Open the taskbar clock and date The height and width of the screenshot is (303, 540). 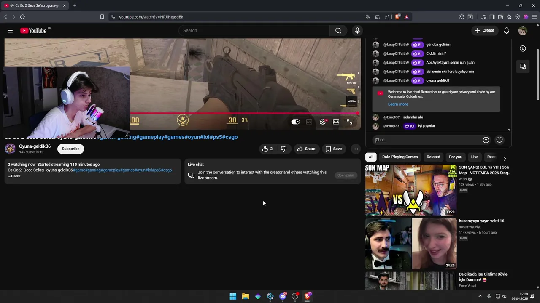pos(520,296)
